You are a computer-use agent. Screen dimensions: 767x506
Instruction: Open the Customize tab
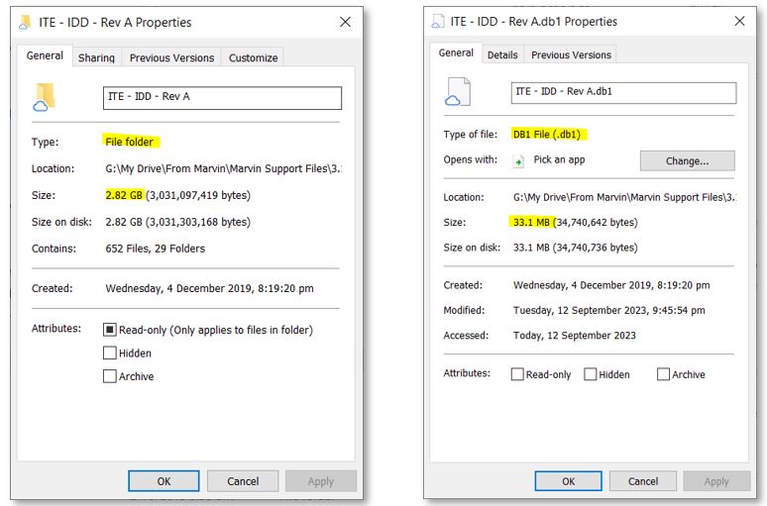[x=253, y=57]
